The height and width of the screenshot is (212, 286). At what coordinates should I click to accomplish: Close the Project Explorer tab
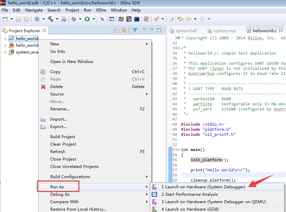point(44,30)
